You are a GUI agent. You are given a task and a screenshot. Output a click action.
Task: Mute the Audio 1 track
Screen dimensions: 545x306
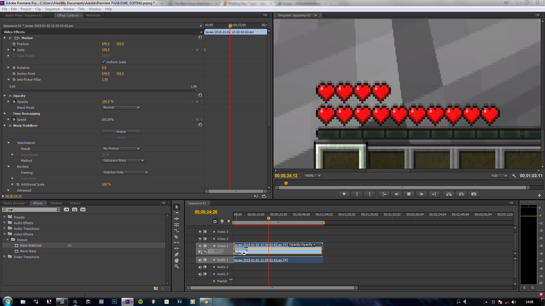(x=200, y=260)
